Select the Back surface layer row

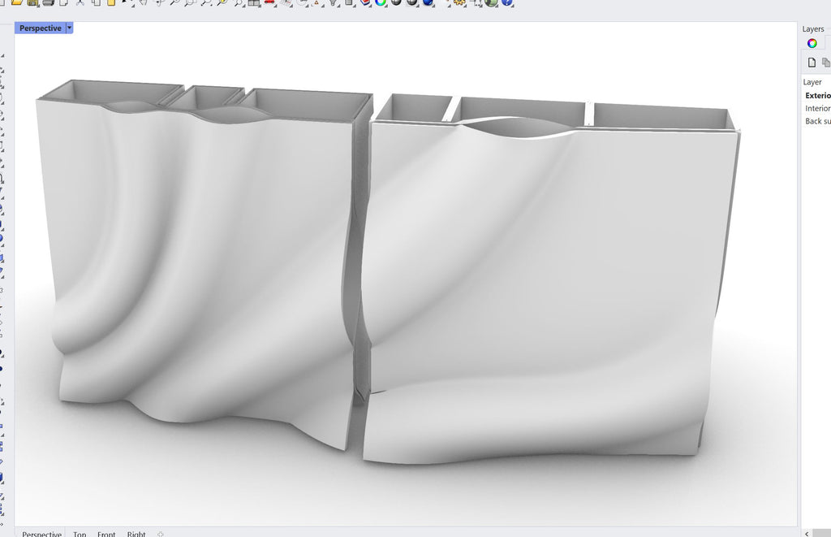tap(817, 122)
